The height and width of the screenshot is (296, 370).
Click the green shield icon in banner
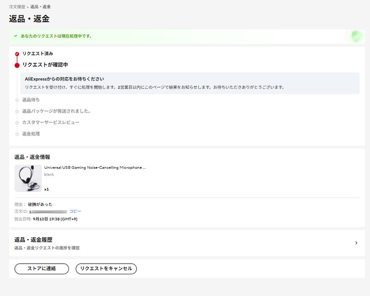click(356, 37)
